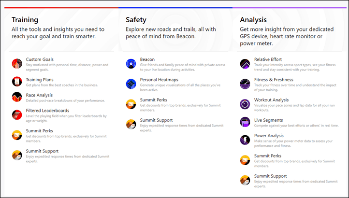Click the Custom Goals icon
The width and height of the screenshot is (349, 198).
(x=17, y=64)
